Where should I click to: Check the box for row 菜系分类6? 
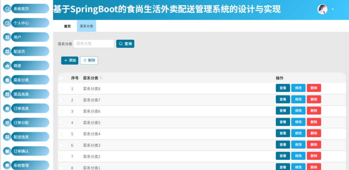point(61,111)
